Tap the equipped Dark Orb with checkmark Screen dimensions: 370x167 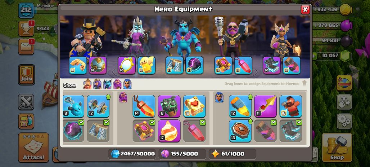click(73, 131)
